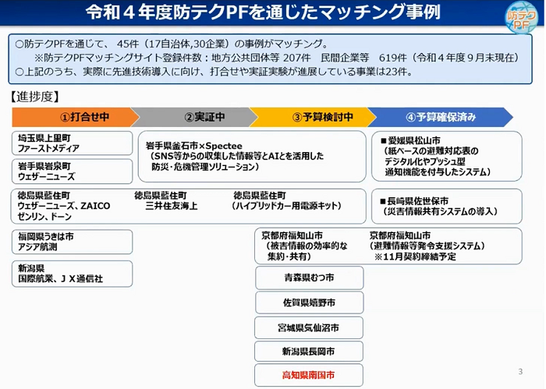Click the 災害情報共有システムの導入 text
546x389 pixels.
click(x=440, y=211)
